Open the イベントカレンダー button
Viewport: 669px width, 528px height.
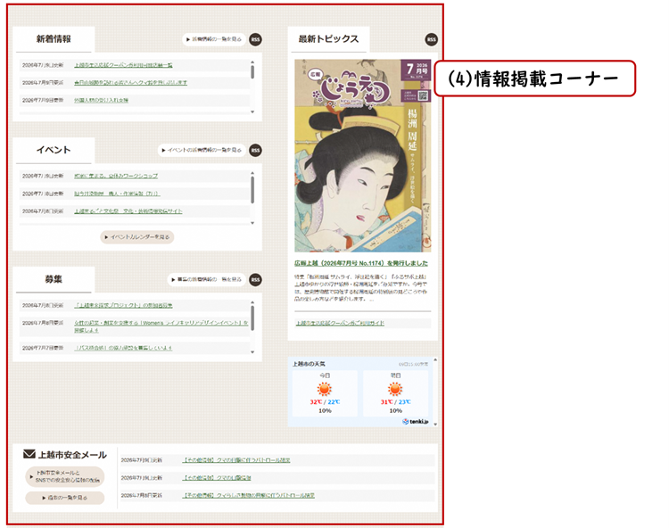137,237
